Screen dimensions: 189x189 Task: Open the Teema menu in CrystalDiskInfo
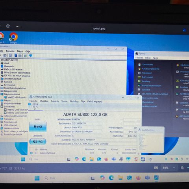(64, 101)
